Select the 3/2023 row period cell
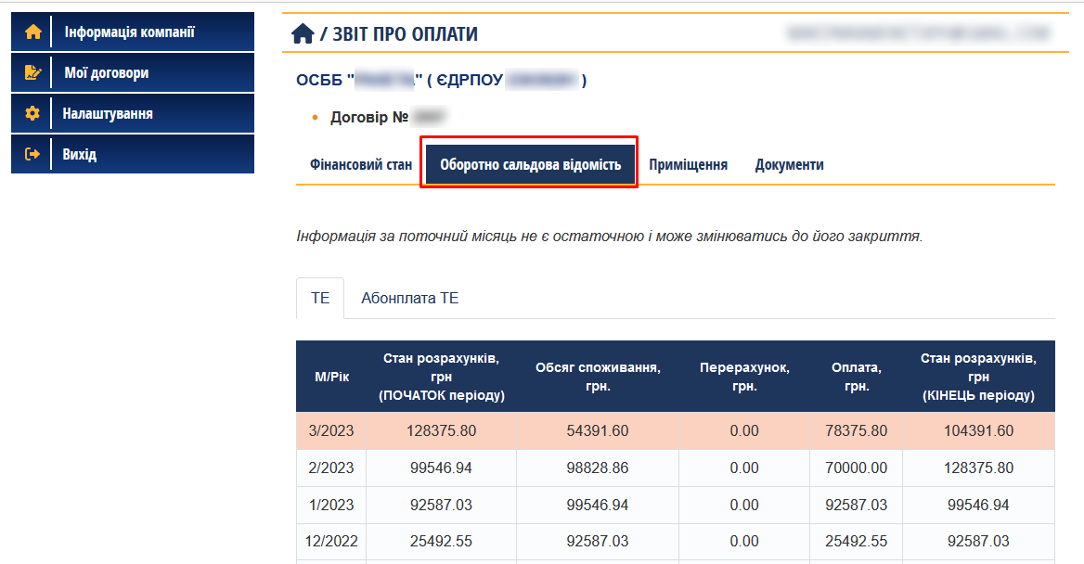This screenshot has width=1084, height=564. [330, 431]
